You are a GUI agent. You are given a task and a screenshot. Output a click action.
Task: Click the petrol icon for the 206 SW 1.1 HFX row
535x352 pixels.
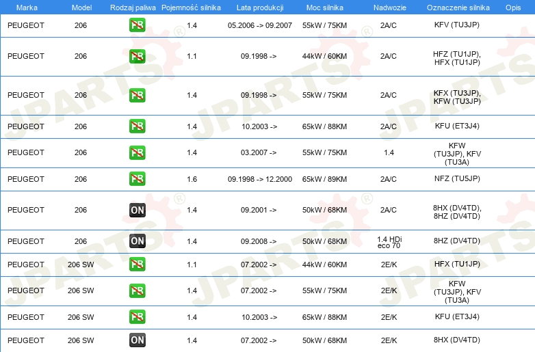coord(137,265)
